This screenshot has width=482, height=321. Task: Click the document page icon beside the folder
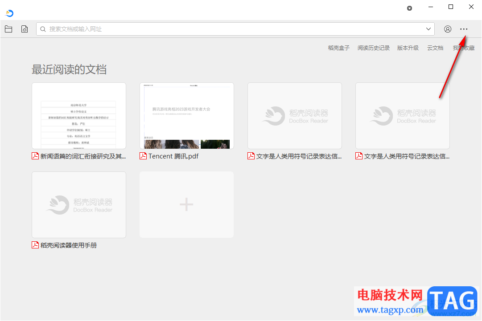coord(25,29)
